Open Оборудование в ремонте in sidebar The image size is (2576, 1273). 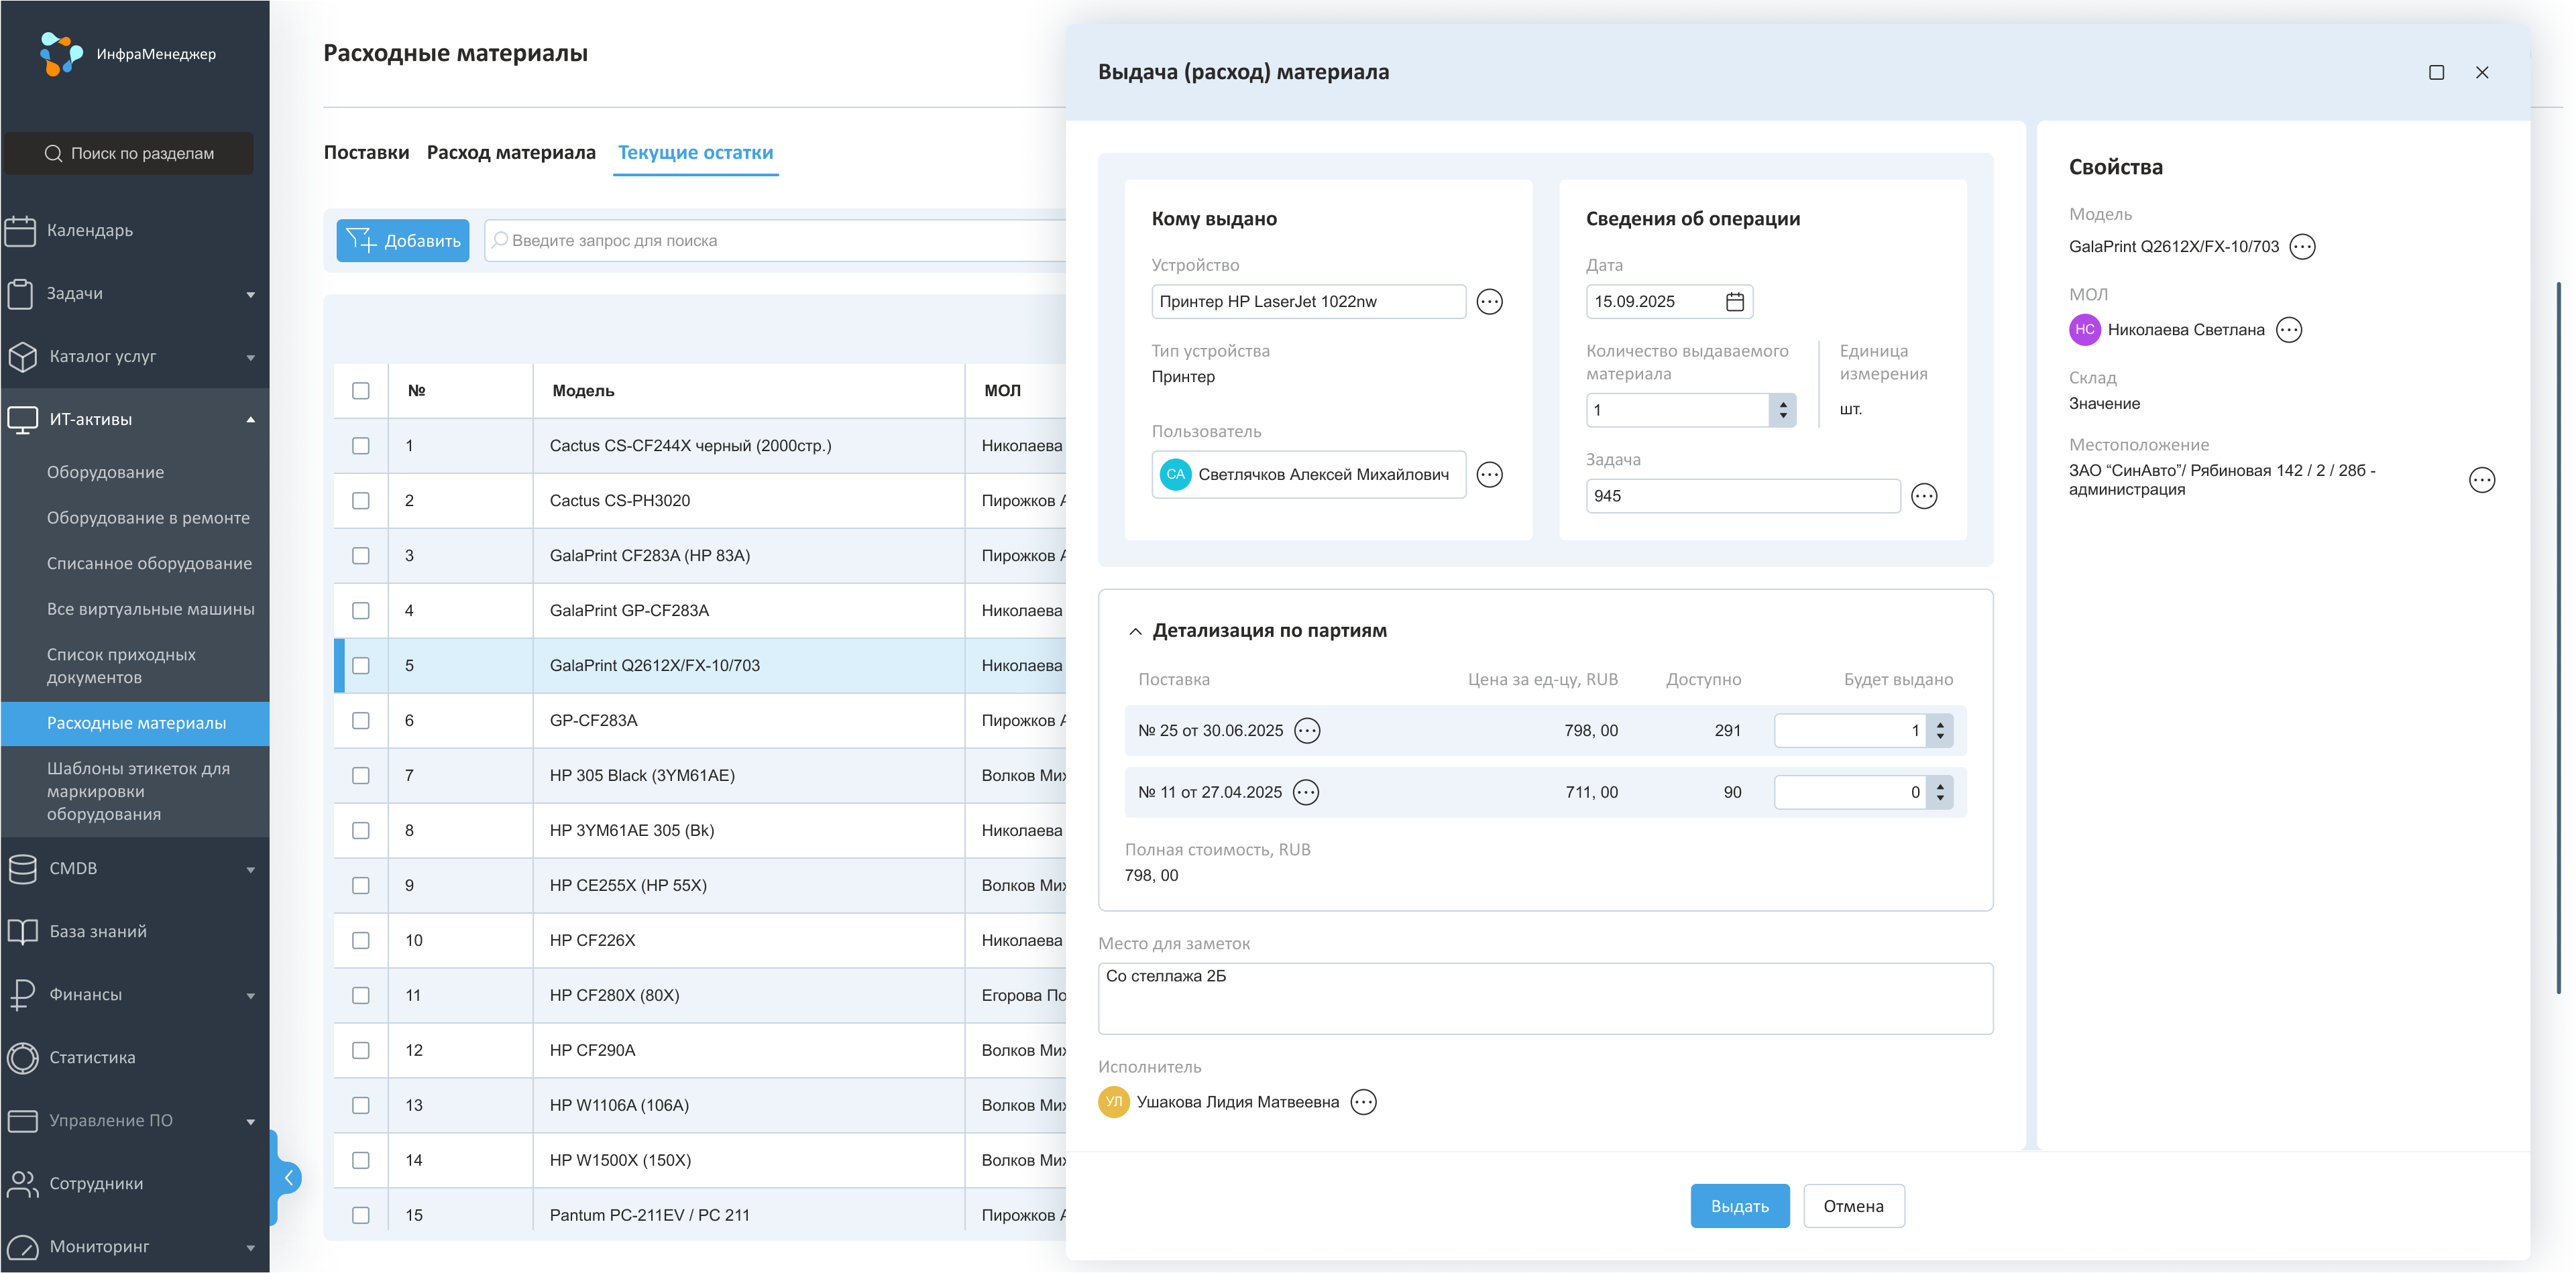[148, 518]
